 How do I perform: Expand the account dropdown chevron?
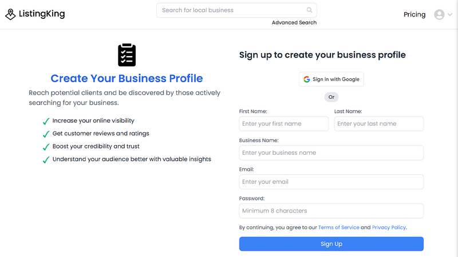pos(450,14)
